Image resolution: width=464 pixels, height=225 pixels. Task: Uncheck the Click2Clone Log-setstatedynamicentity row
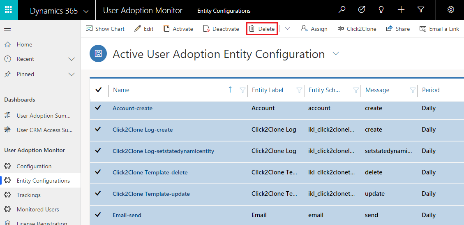(x=98, y=151)
